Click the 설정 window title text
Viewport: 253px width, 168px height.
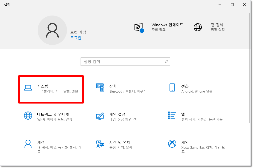7,5
